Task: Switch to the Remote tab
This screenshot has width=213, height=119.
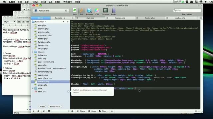Action: pos(60,18)
